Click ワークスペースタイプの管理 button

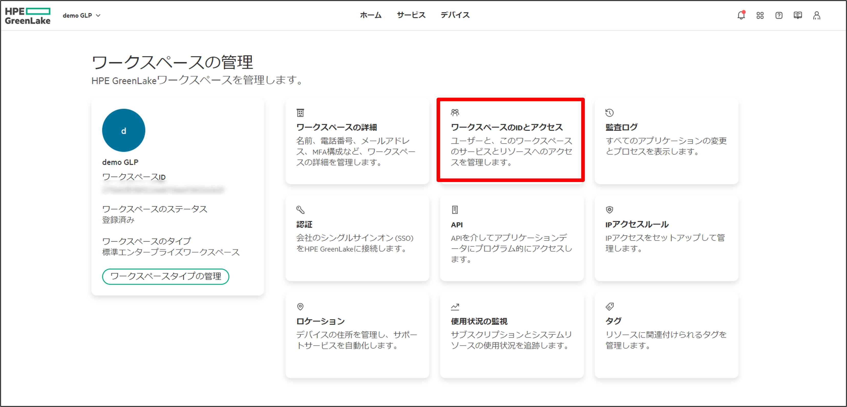pyautogui.click(x=165, y=276)
